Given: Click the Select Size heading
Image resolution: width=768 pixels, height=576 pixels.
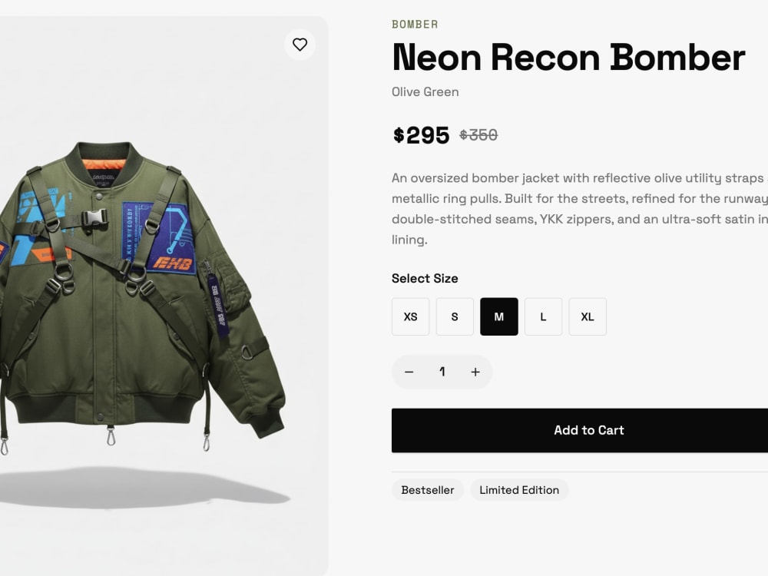Looking at the screenshot, I should [x=425, y=278].
